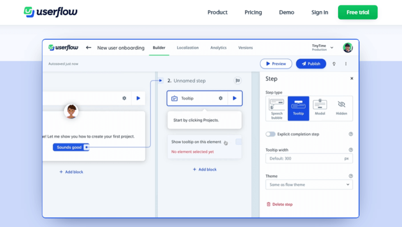Open settings gear on the Tooltip block

(x=221, y=98)
